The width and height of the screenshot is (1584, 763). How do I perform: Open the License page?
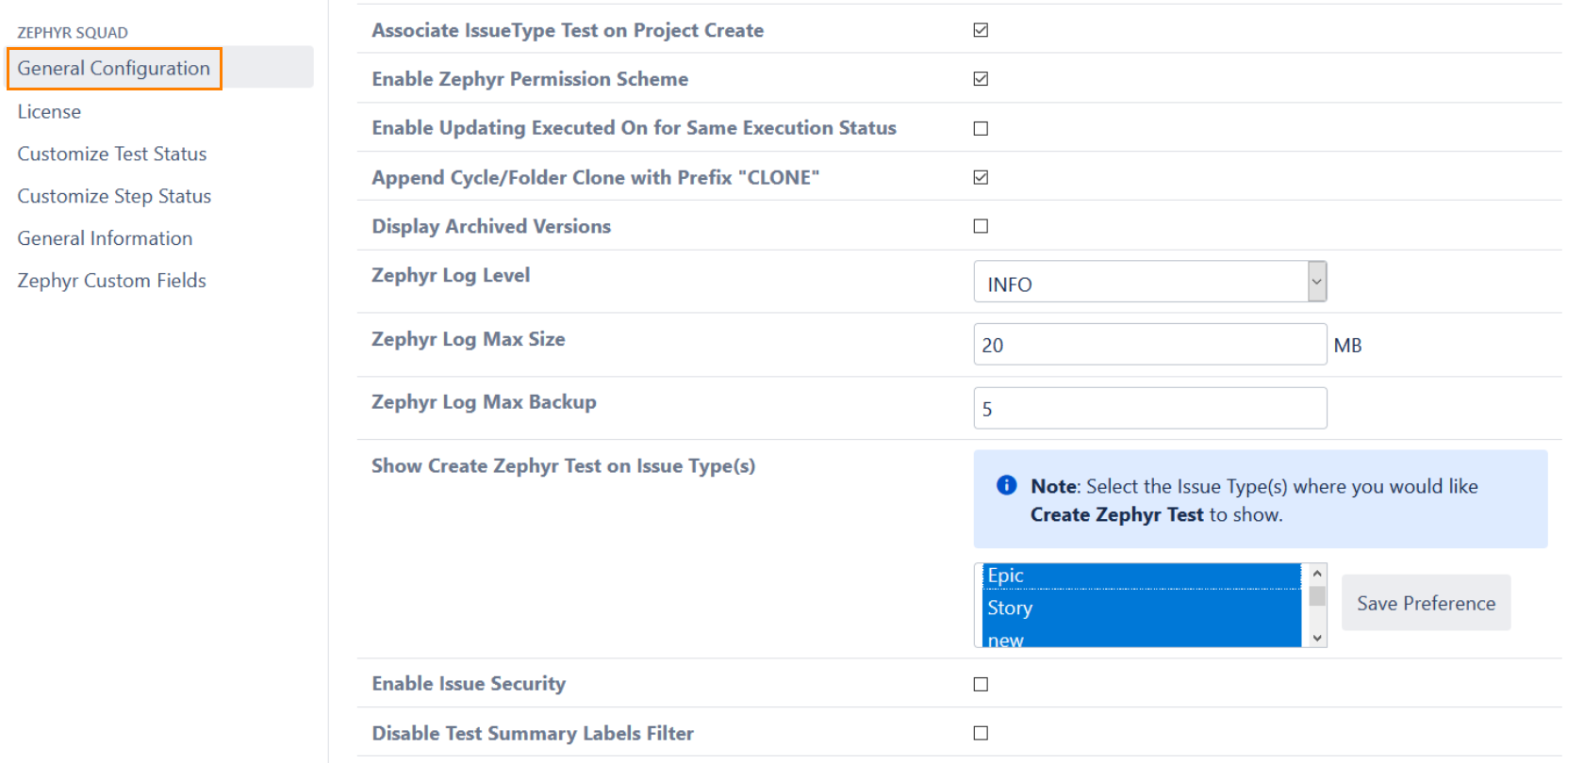[48, 111]
